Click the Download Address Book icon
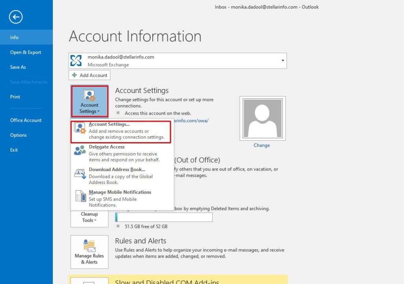Screen dimensions: 404x284 [x=80, y=174]
